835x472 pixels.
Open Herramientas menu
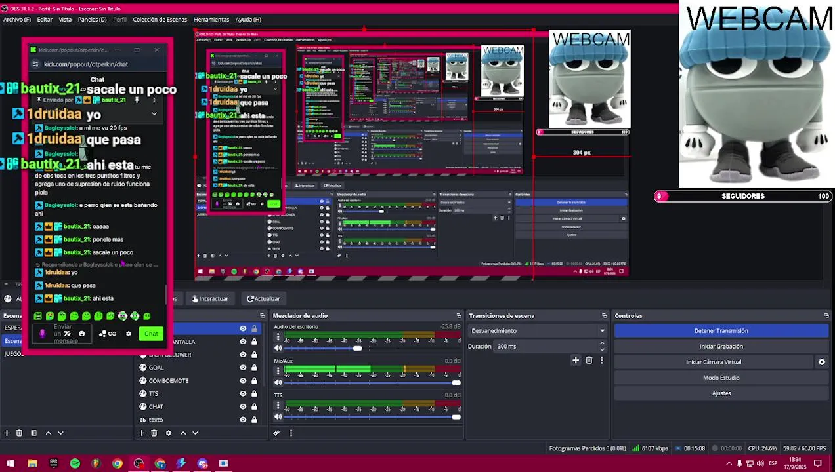click(x=211, y=20)
